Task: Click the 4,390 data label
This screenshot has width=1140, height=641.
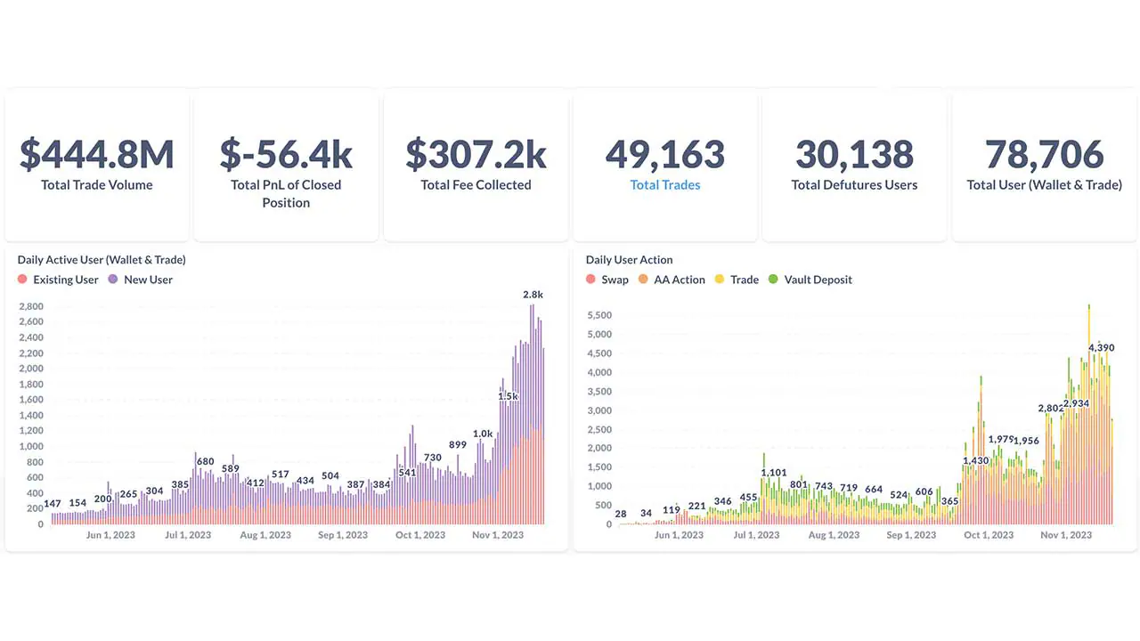Action: pyautogui.click(x=1101, y=347)
